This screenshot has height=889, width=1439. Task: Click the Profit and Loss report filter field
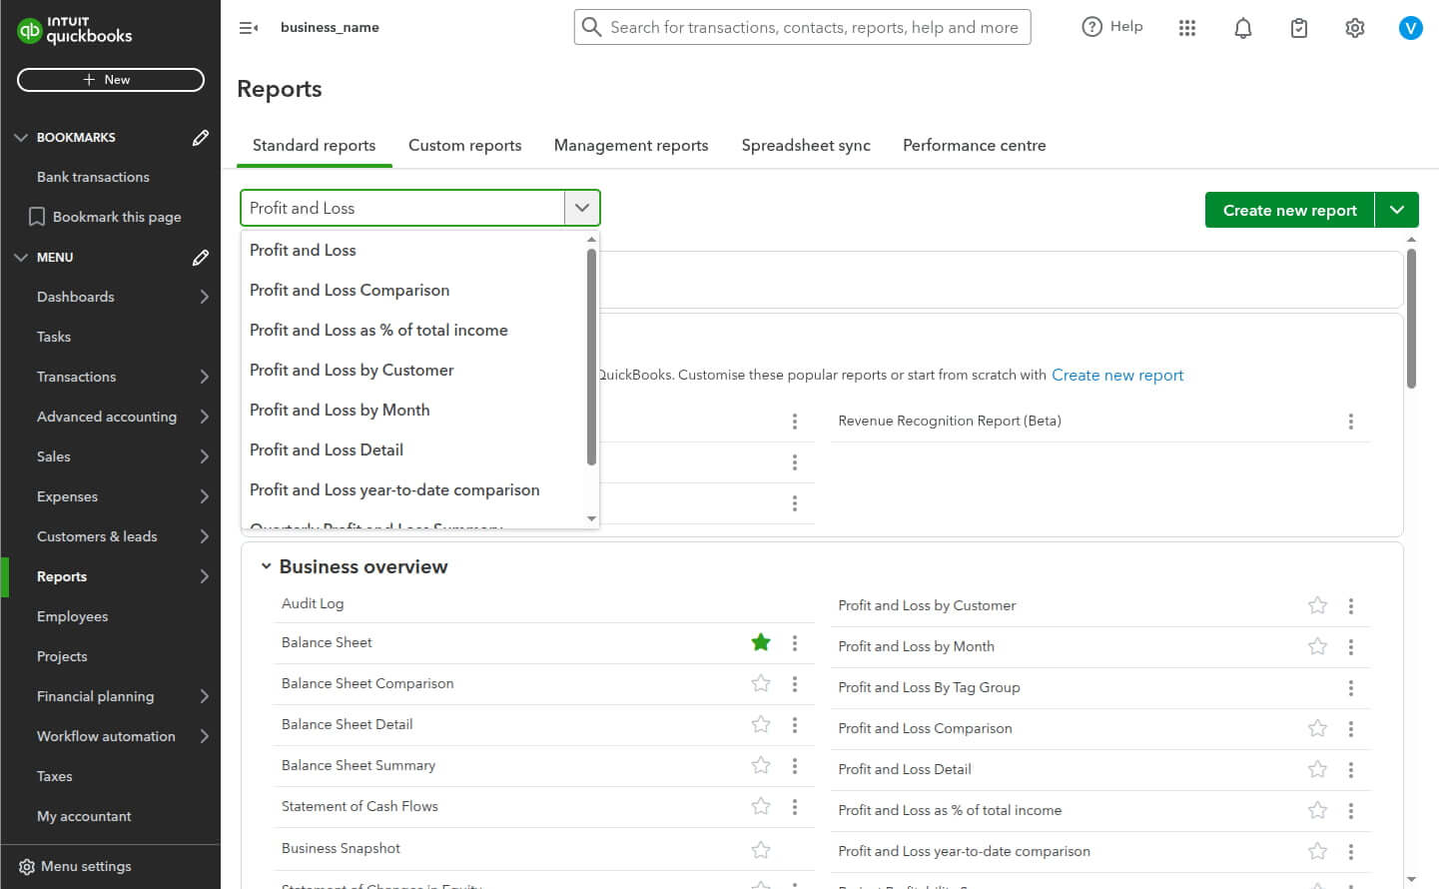[402, 208]
